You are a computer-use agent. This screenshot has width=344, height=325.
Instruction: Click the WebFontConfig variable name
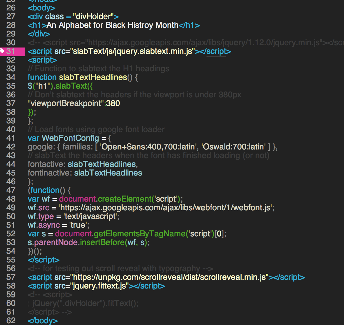click(x=70, y=138)
